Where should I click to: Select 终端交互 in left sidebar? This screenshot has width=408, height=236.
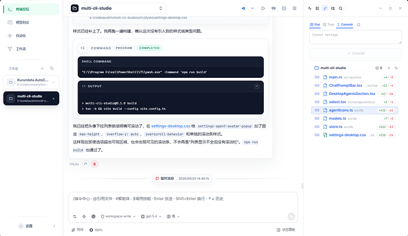point(31,9)
